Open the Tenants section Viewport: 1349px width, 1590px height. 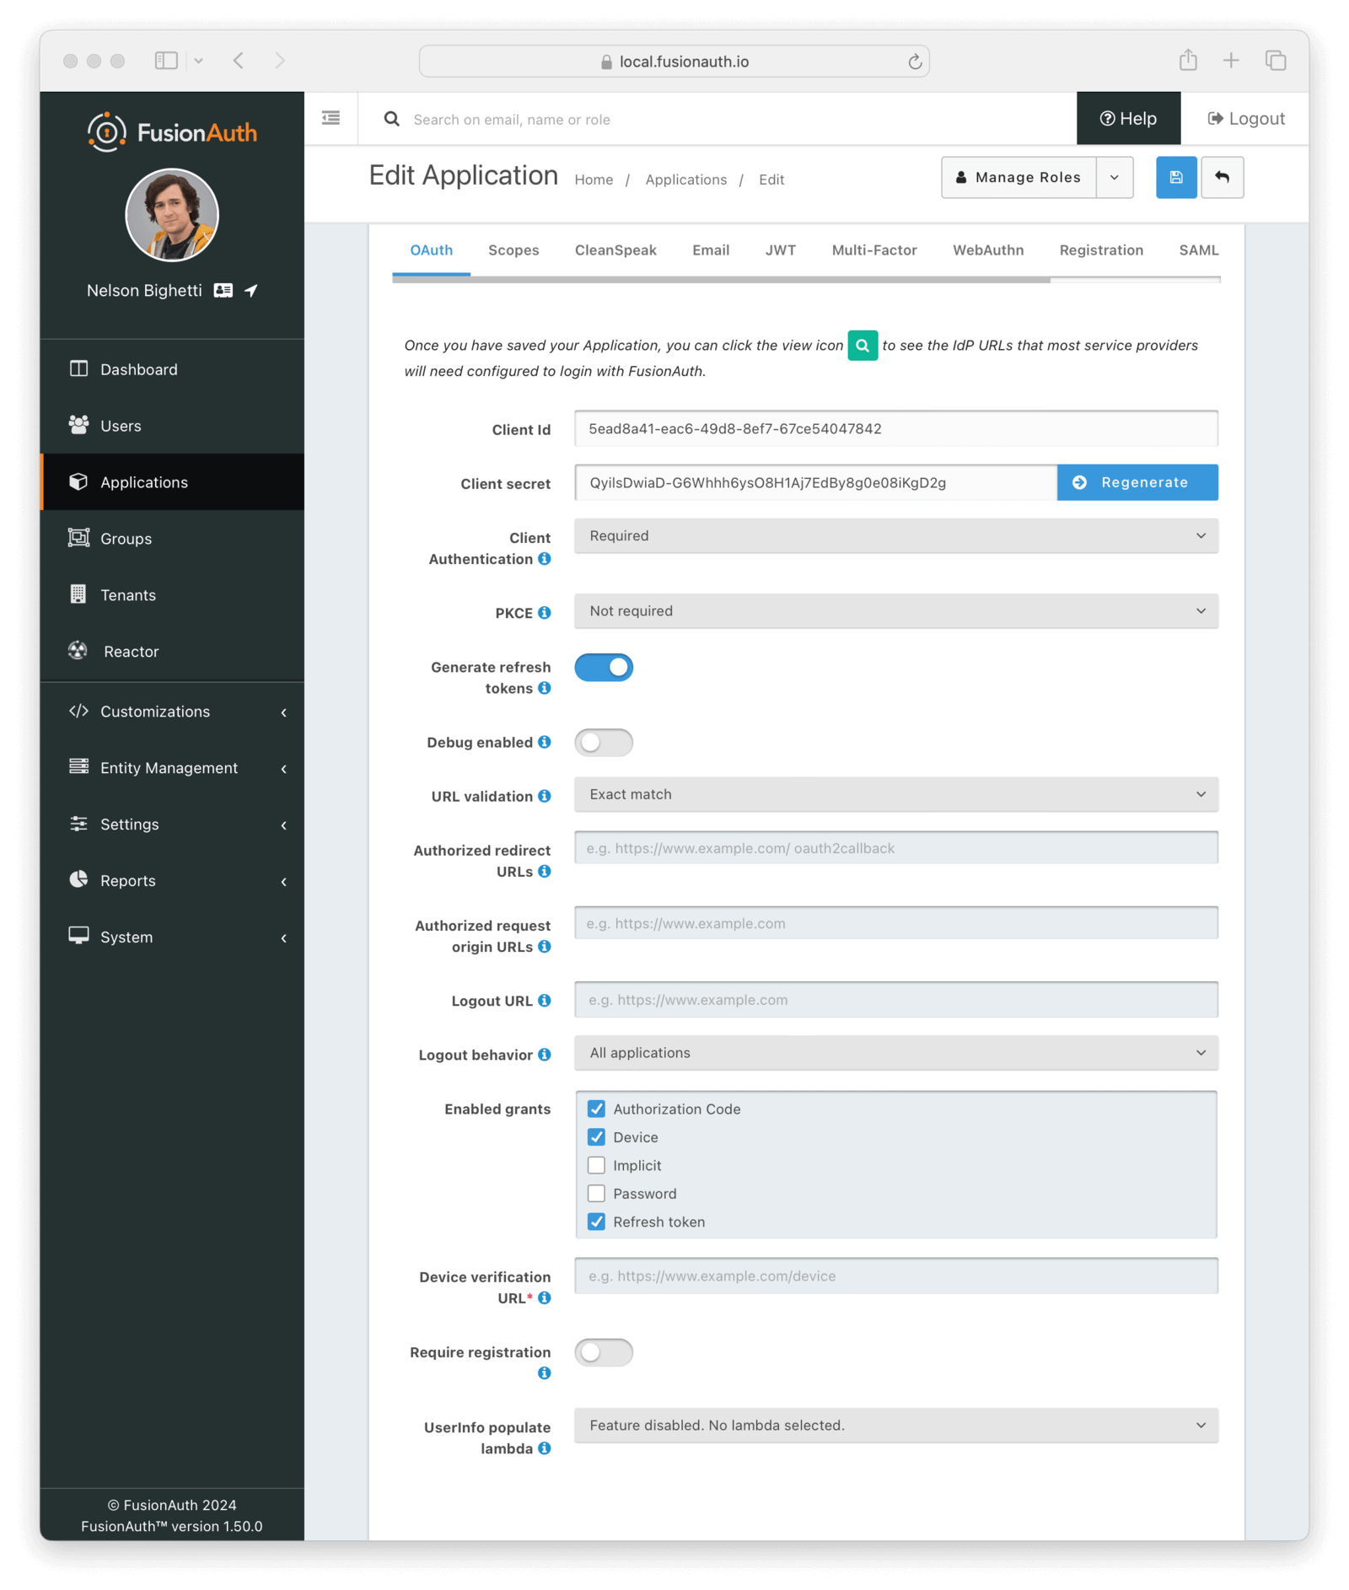[128, 594]
